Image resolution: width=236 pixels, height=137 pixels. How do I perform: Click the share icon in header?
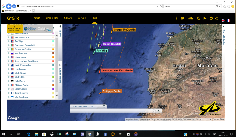point(216,19)
